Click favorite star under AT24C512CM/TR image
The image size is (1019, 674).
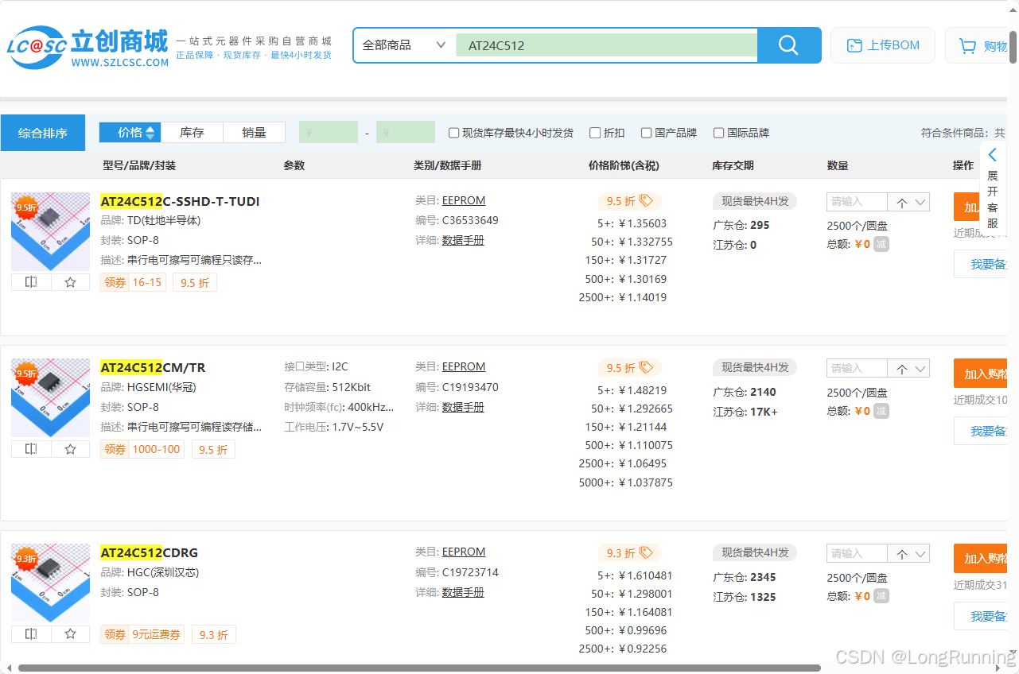(x=71, y=449)
